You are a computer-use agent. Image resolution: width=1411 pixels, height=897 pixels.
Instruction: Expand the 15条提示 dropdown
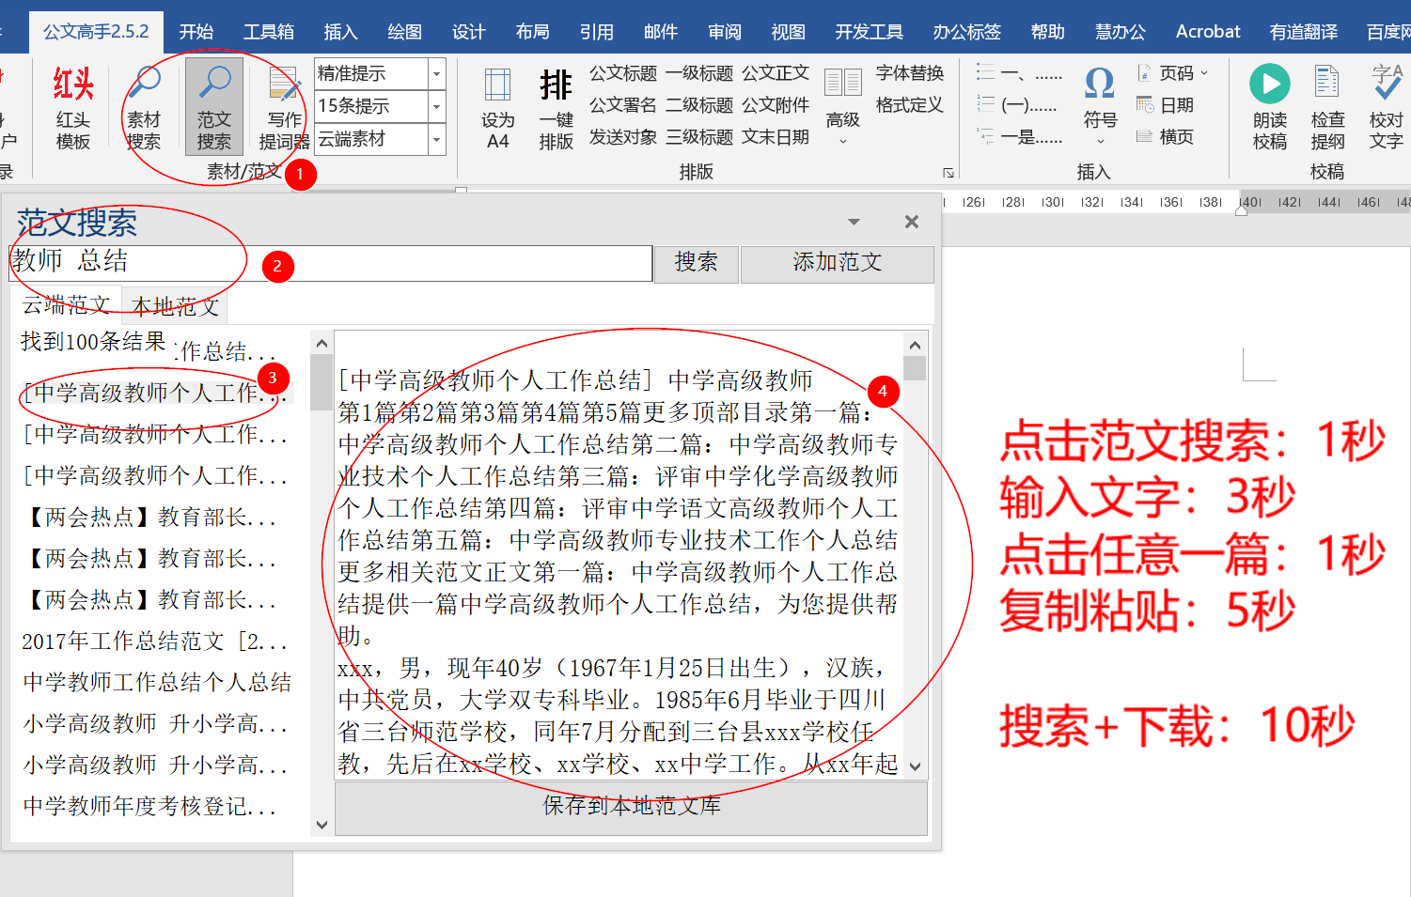(436, 106)
